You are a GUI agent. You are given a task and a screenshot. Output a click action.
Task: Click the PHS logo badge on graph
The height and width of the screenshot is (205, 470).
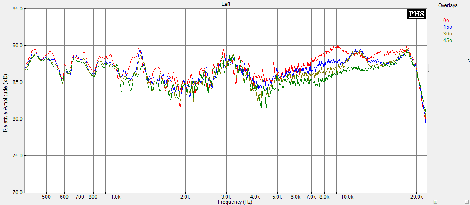[x=416, y=14]
